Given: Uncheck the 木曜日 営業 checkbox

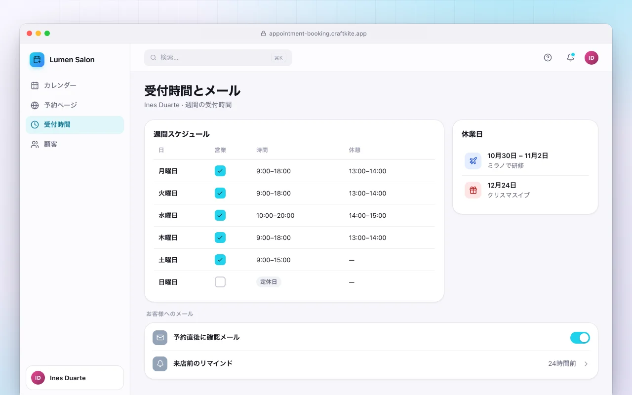Looking at the screenshot, I should coord(220,237).
